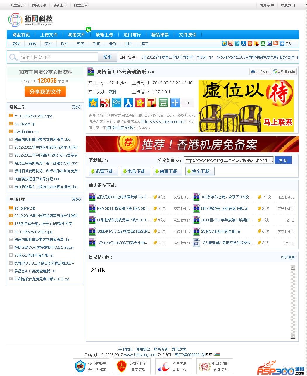Click 搜索 button
Viewport: 307px width, 376px height.
(x=107, y=57)
